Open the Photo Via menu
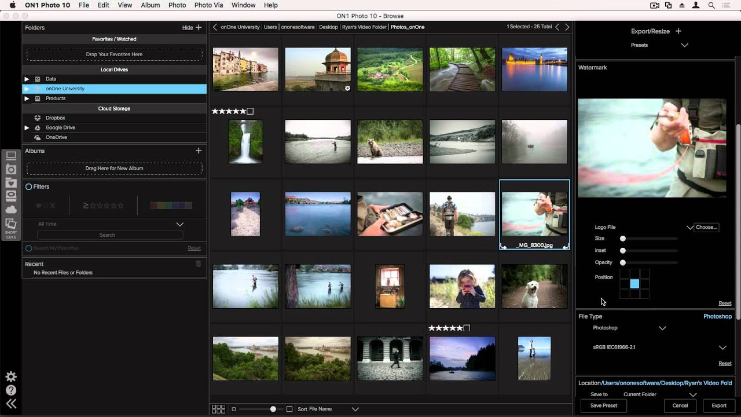741x417 pixels. click(208, 5)
